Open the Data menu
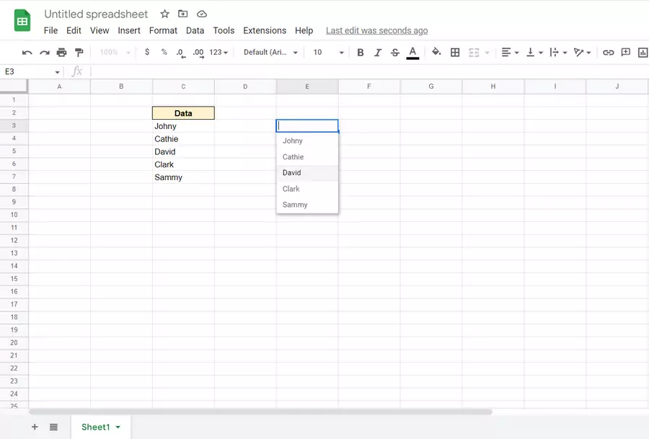The height and width of the screenshot is (439, 649). coord(195,30)
